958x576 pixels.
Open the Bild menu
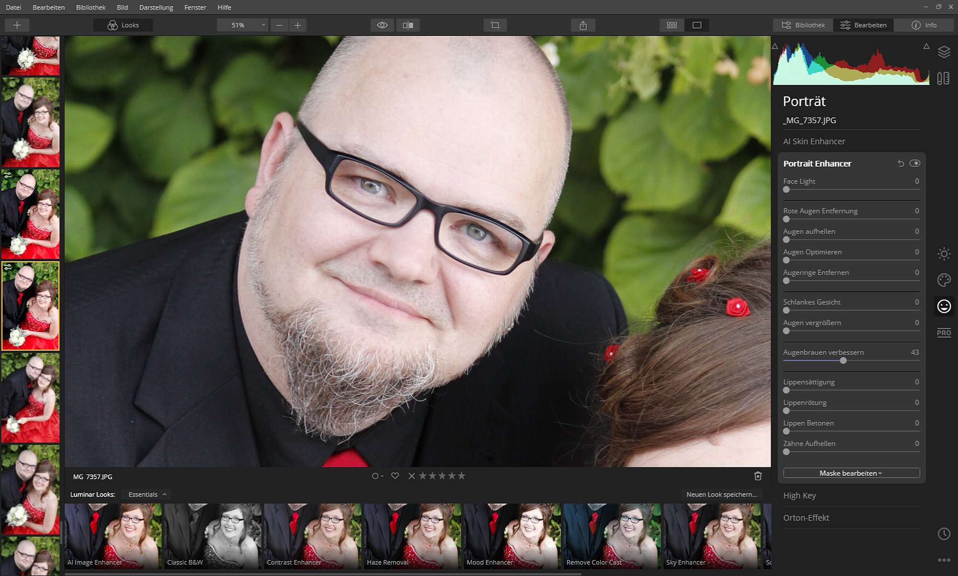pos(122,7)
